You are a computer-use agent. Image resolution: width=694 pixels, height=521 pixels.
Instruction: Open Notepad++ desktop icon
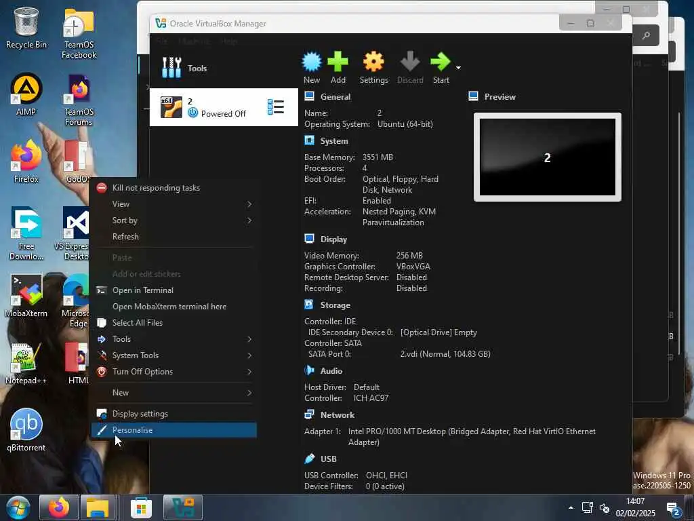(x=26, y=364)
